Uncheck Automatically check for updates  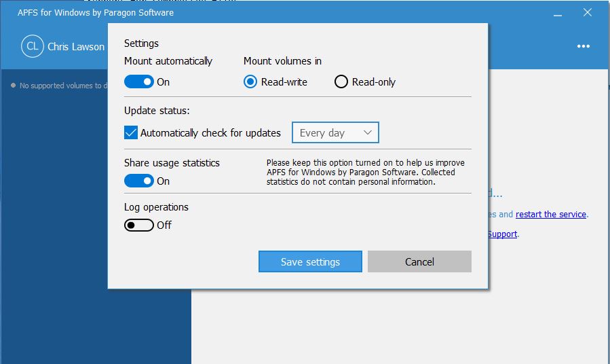click(x=131, y=132)
